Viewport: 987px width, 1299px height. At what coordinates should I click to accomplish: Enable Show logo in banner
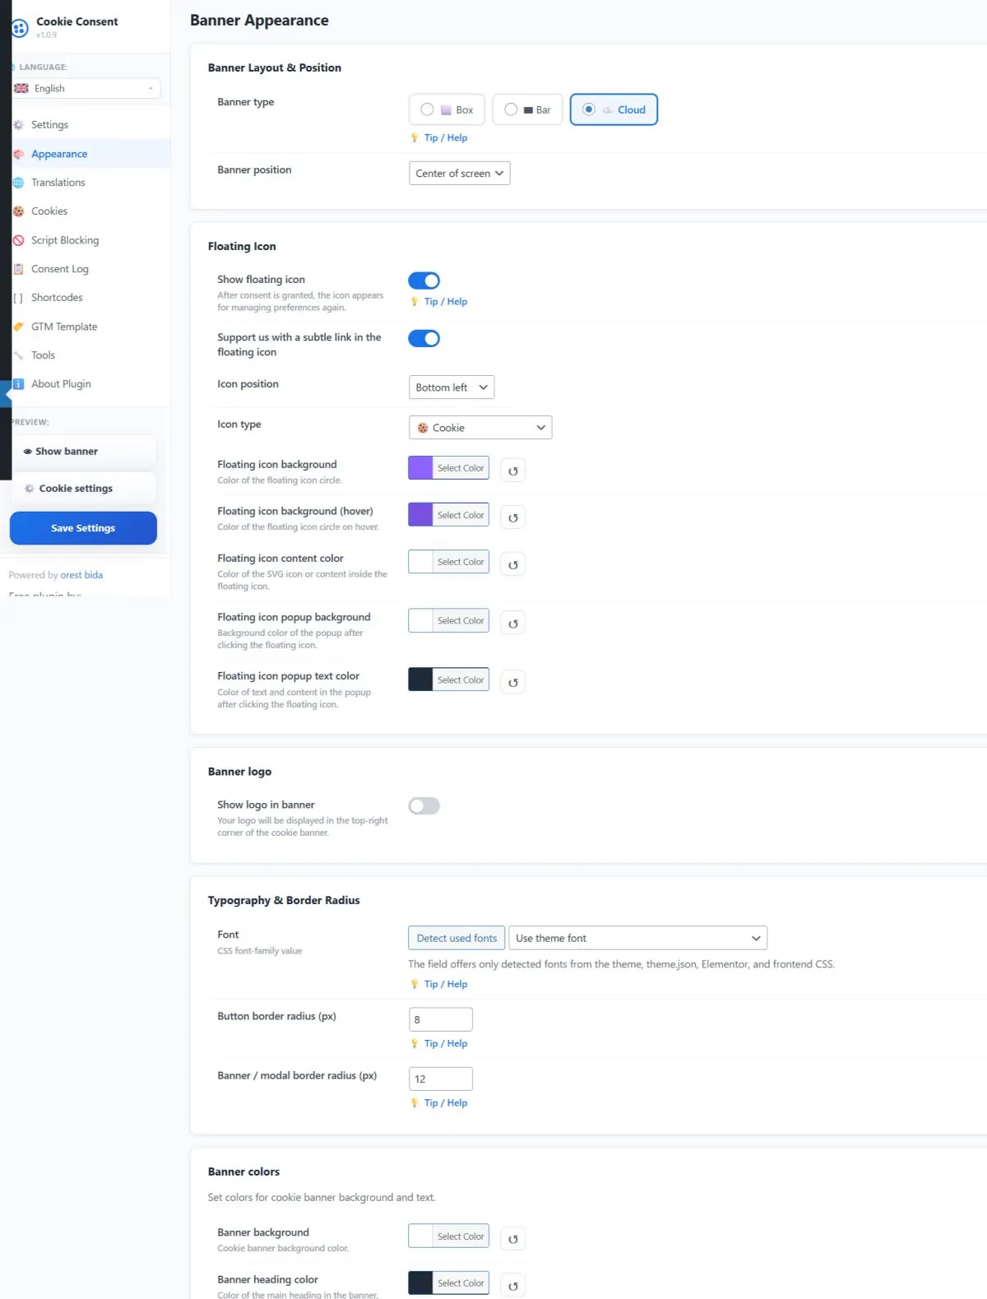[424, 805]
